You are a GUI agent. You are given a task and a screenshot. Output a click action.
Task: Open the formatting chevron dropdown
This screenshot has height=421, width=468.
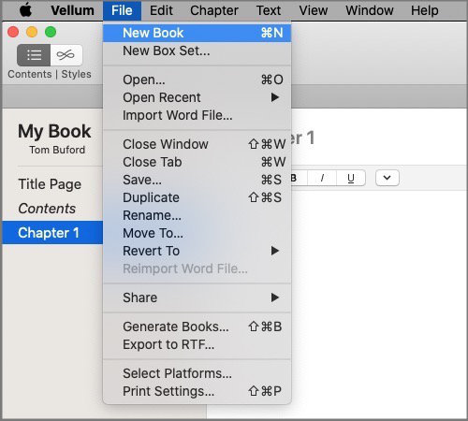click(x=388, y=178)
